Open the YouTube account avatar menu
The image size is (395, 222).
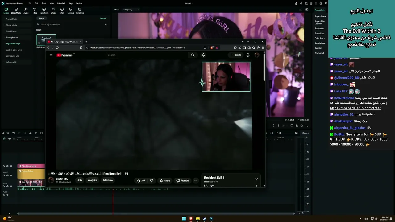tap(257, 55)
